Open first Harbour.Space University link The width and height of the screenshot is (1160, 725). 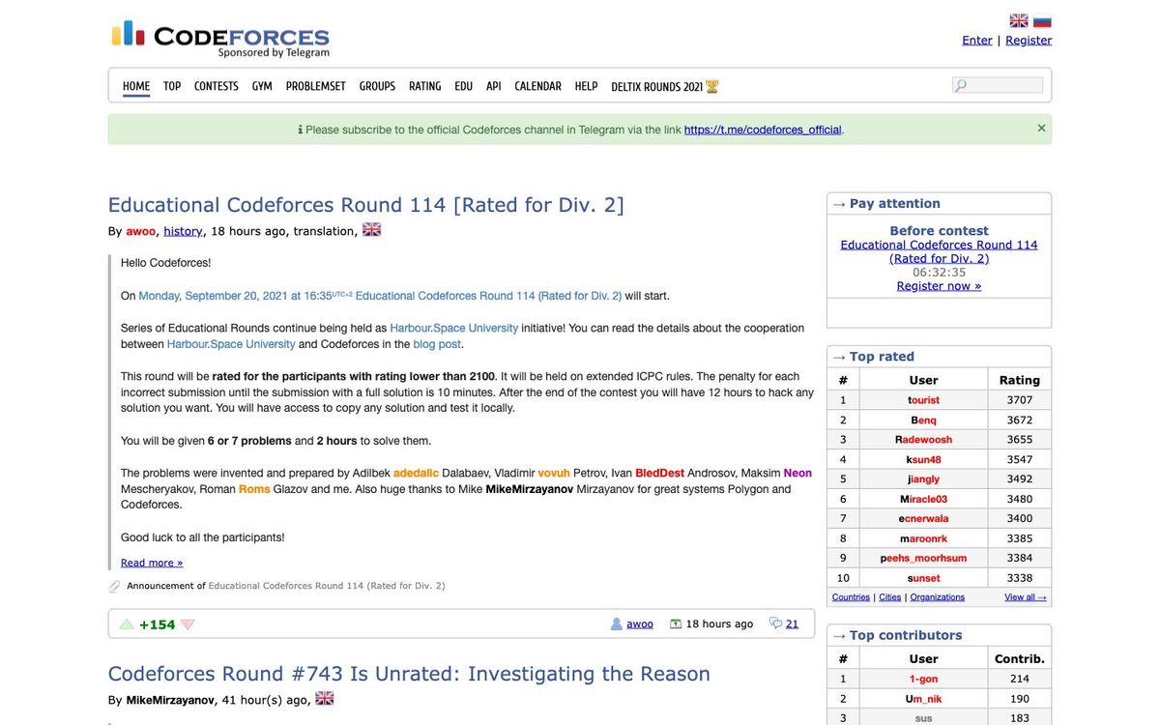[454, 328]
